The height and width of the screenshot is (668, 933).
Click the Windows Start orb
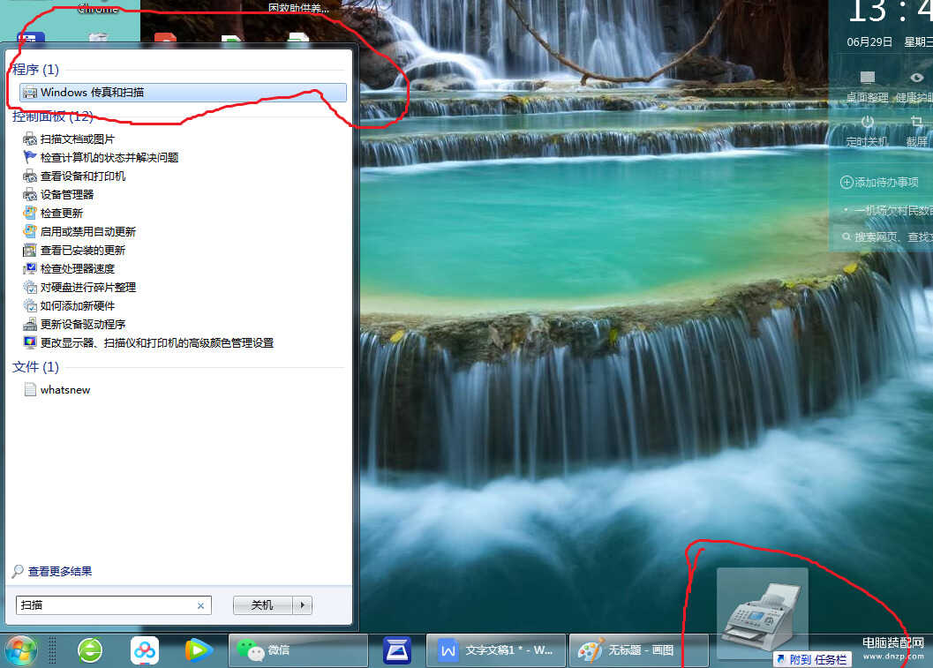click(x=21, y=651)
